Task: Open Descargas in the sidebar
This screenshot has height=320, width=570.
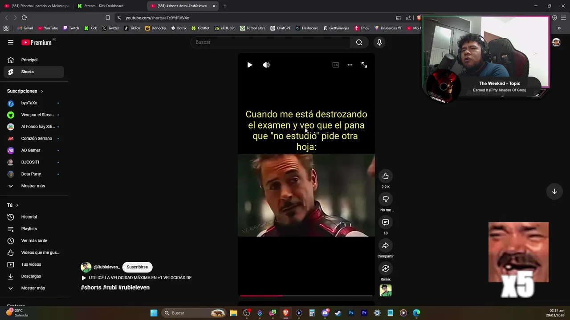Action: (34, 276)
